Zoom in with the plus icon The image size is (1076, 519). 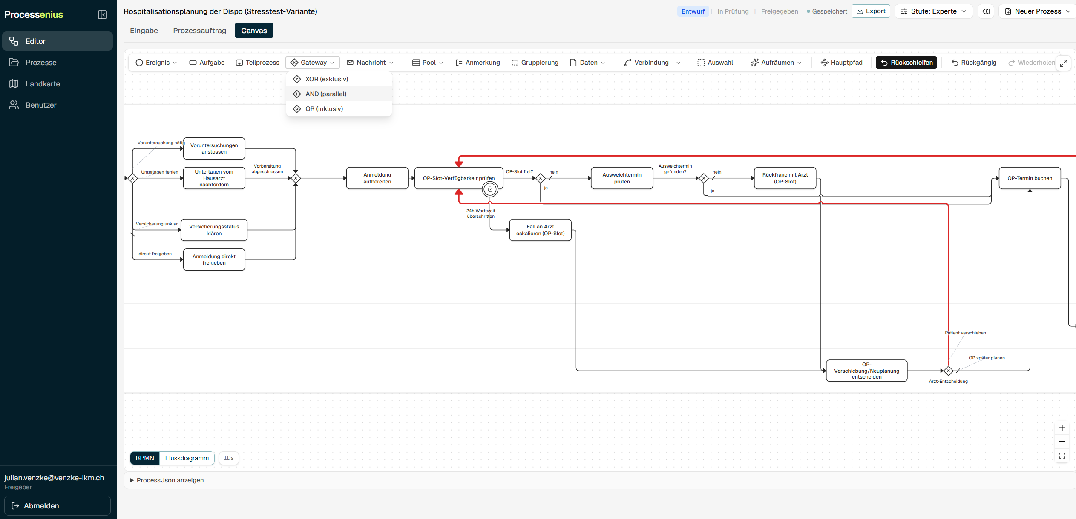1062,428
